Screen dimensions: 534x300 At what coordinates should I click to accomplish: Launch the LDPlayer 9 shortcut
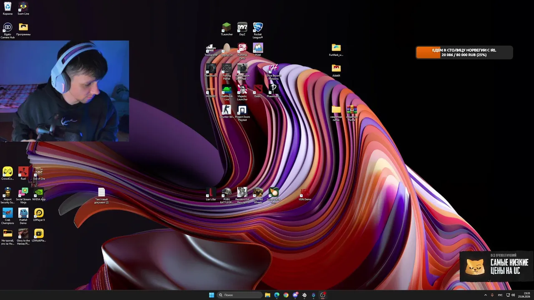39,215
